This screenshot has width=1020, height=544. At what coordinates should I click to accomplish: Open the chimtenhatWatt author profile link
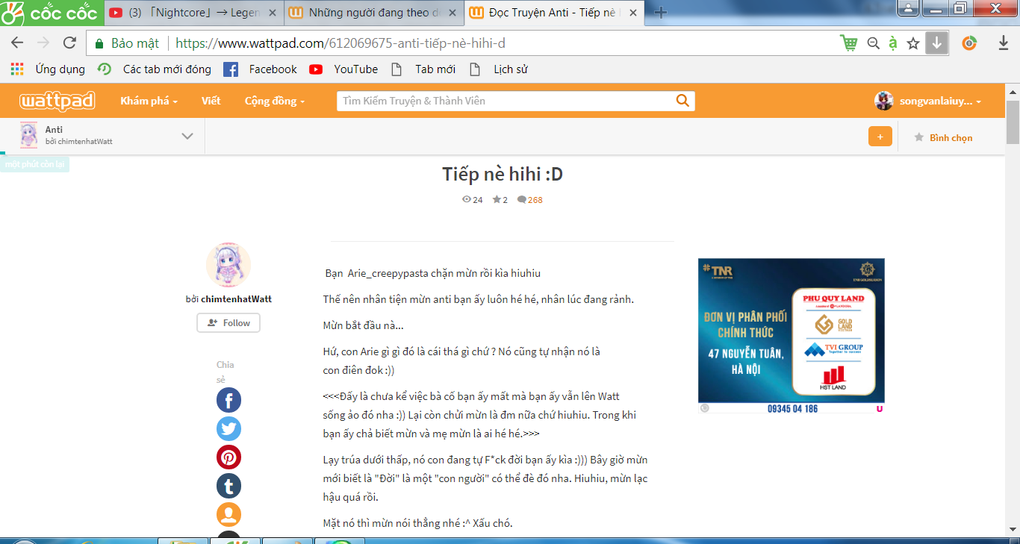[236, 298]
